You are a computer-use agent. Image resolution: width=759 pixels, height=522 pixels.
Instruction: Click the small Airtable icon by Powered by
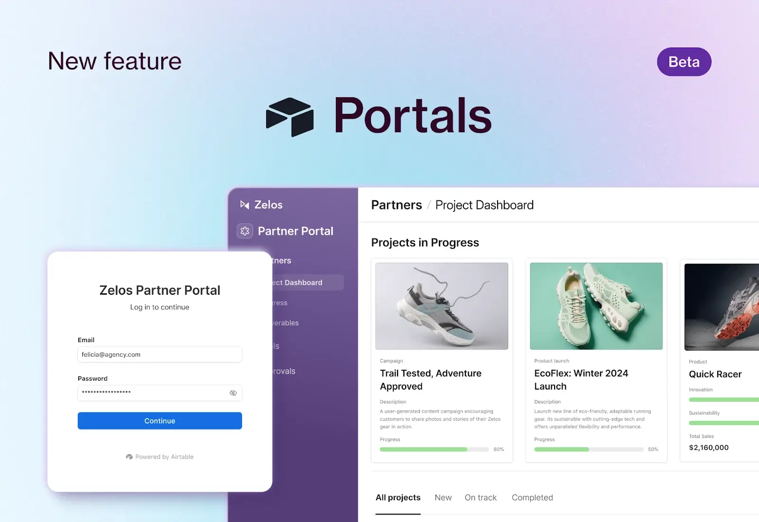129,457
